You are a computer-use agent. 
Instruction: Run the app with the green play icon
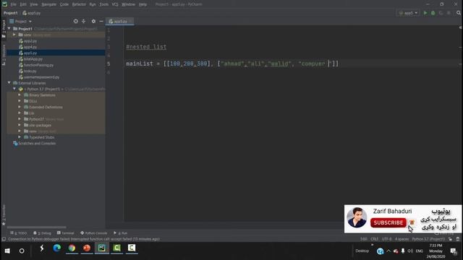425,13
